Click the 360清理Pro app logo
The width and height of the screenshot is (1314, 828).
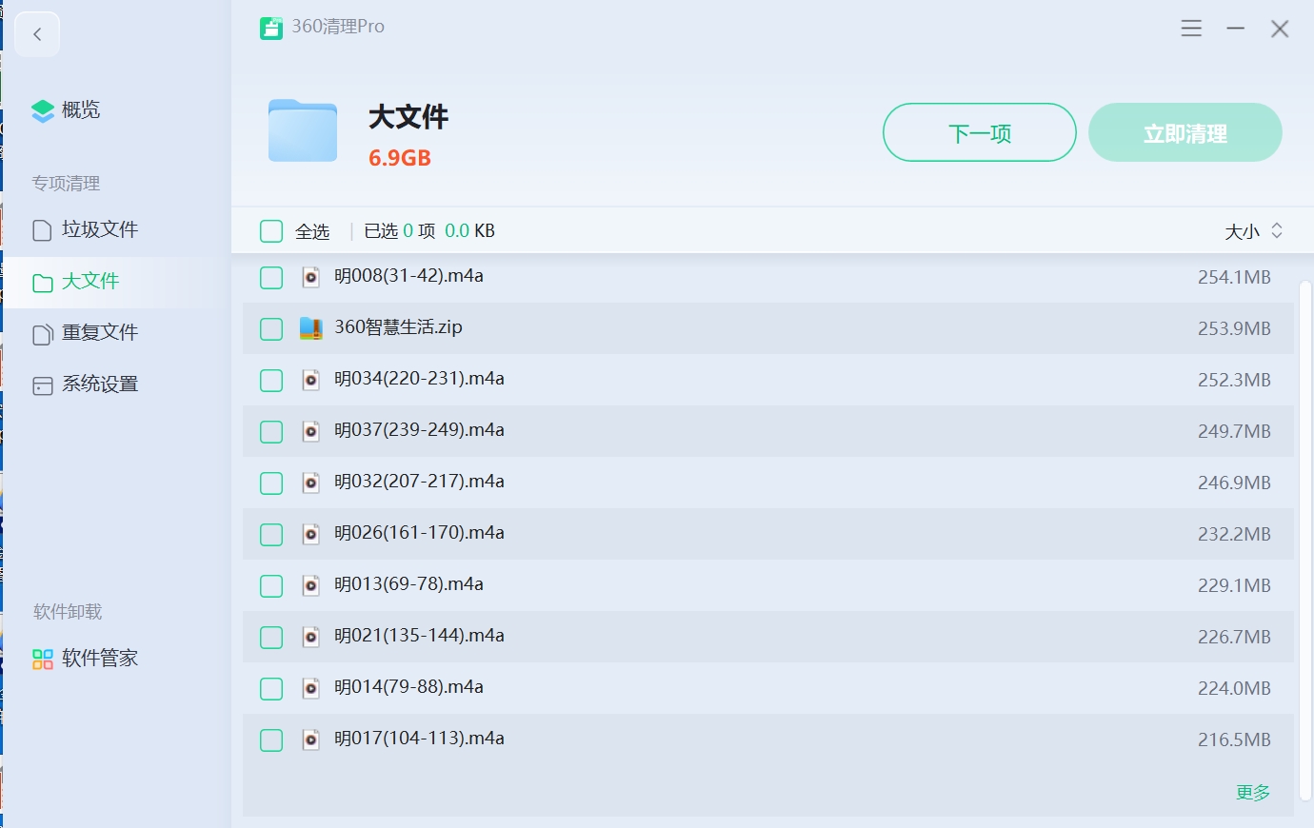point(271,28)
